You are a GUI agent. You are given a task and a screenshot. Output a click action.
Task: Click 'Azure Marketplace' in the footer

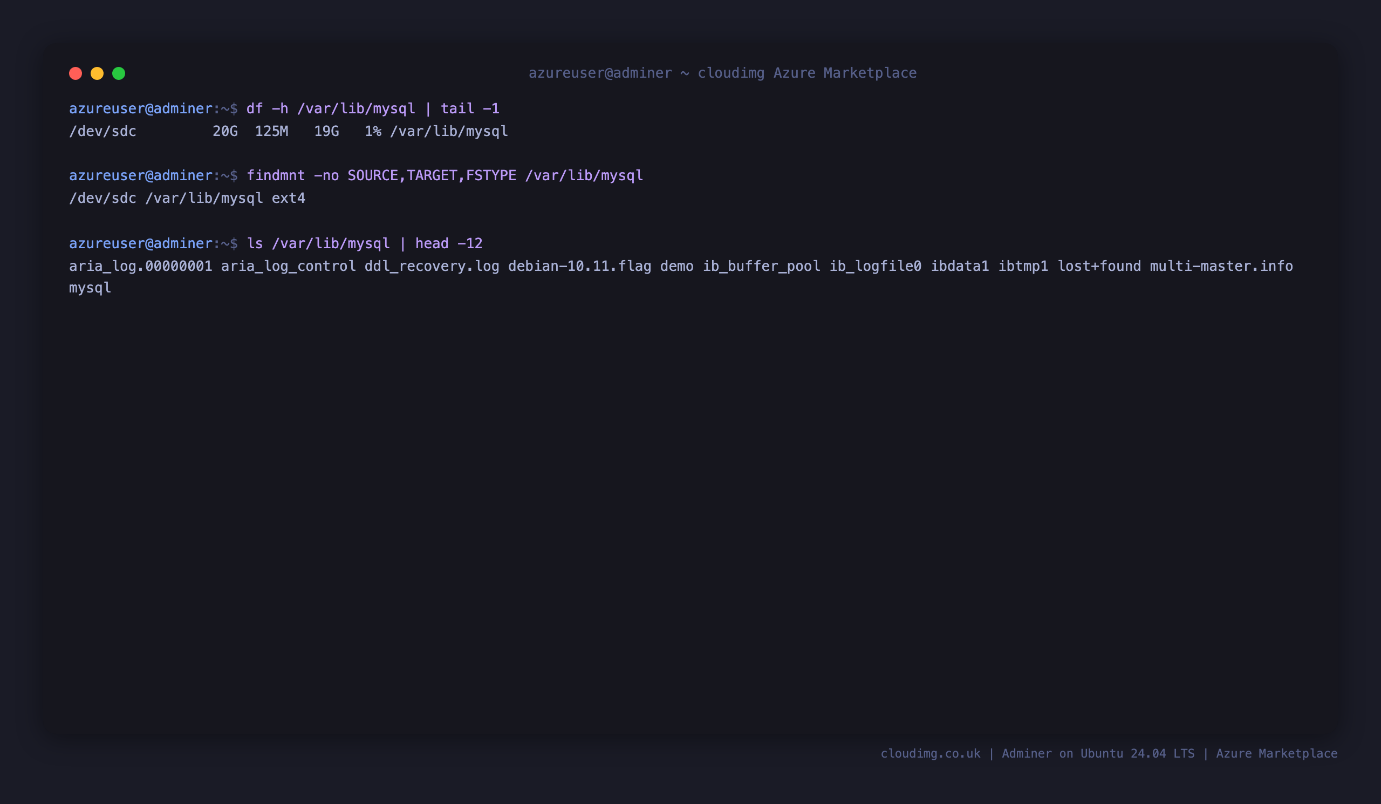(1277, 754)
